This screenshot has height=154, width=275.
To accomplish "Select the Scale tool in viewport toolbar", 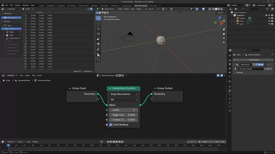I will [x=98, y=39].
